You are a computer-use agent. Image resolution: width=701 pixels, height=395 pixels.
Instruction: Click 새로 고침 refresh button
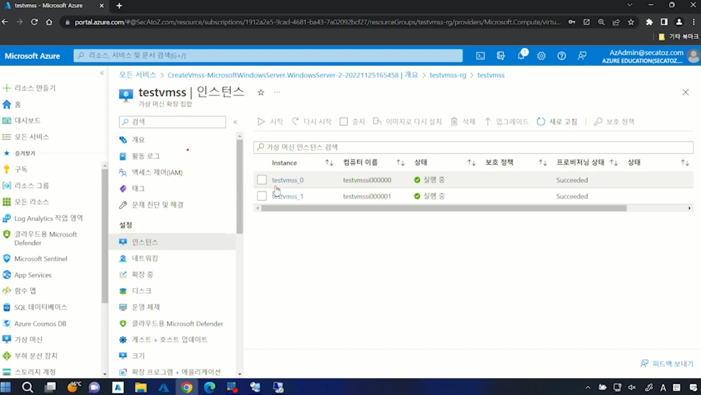pos(557,122)
